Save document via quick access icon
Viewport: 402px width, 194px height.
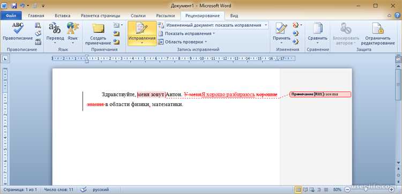click(x=14, y=6)
